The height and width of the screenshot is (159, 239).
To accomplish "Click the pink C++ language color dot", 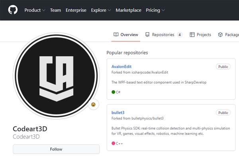I will (114, 143).
